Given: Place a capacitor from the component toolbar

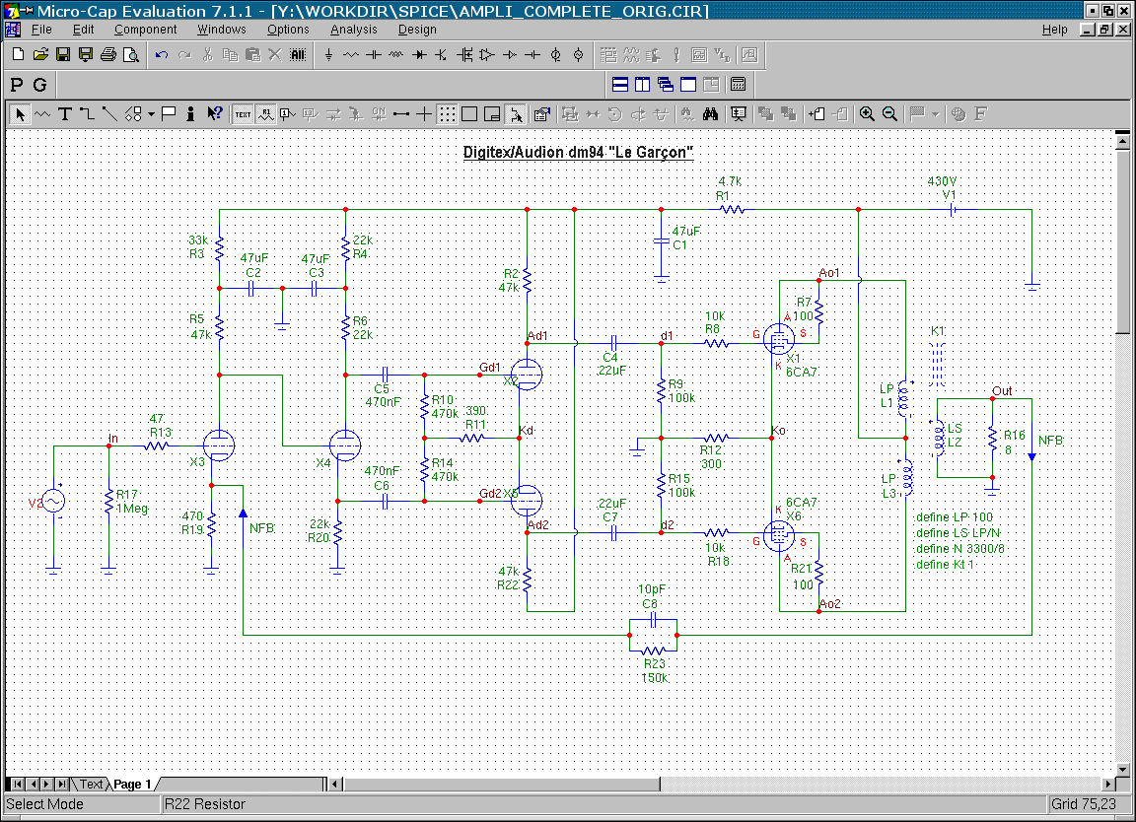Looking at the screenshot, I should (374, 54).
